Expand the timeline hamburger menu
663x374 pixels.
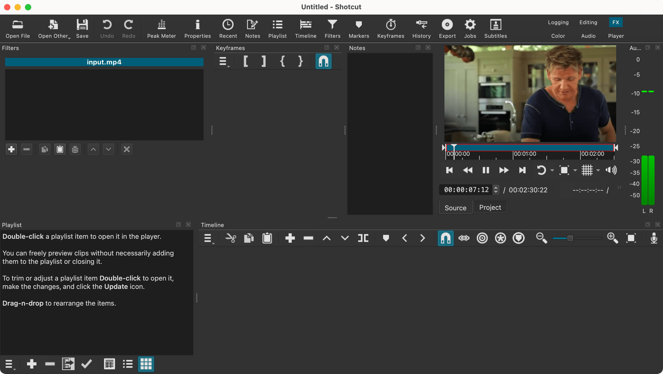tap(208, 238)
